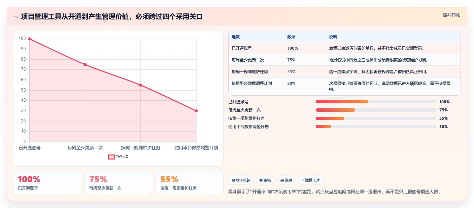Select table cell 按统一规则维护任务 in 维度 column

coord(250,72)
